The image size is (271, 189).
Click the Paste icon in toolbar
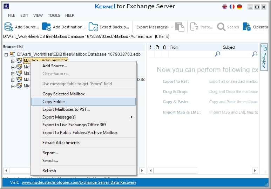click(x=195, y=27)
